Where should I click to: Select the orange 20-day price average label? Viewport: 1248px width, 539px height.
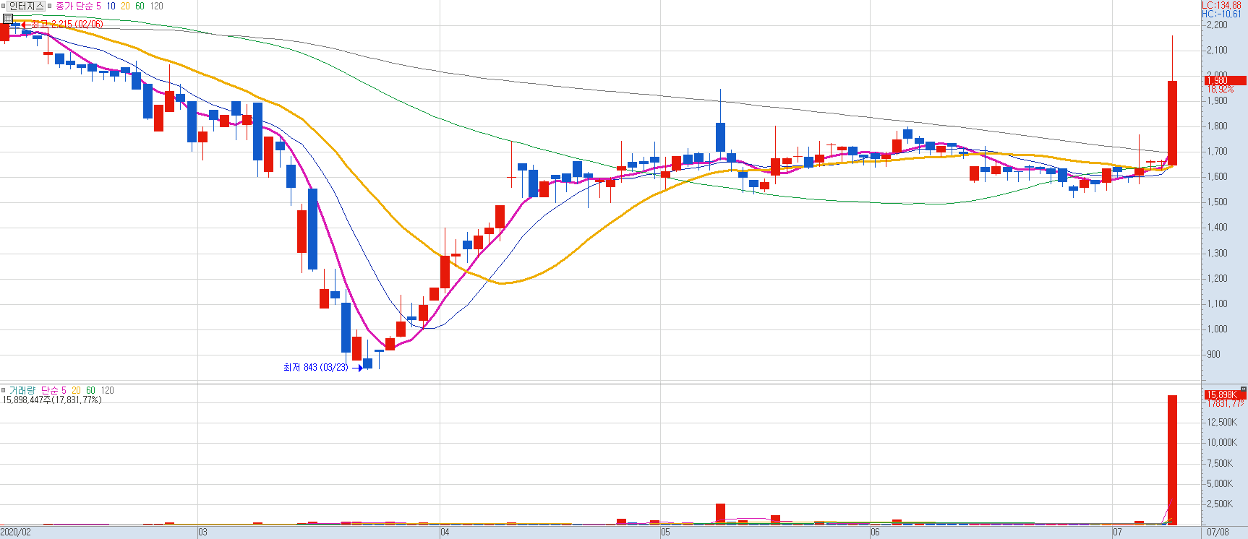125,6
